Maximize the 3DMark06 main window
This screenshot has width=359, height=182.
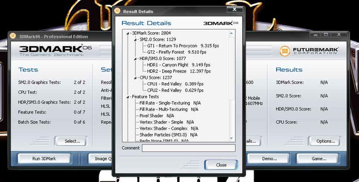[x=326, y=35]
